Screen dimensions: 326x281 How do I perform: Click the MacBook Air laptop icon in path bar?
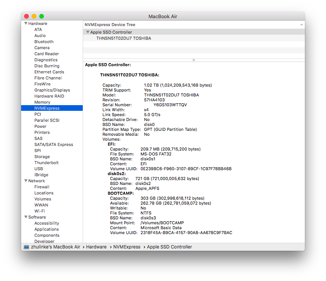click(26, 247)
